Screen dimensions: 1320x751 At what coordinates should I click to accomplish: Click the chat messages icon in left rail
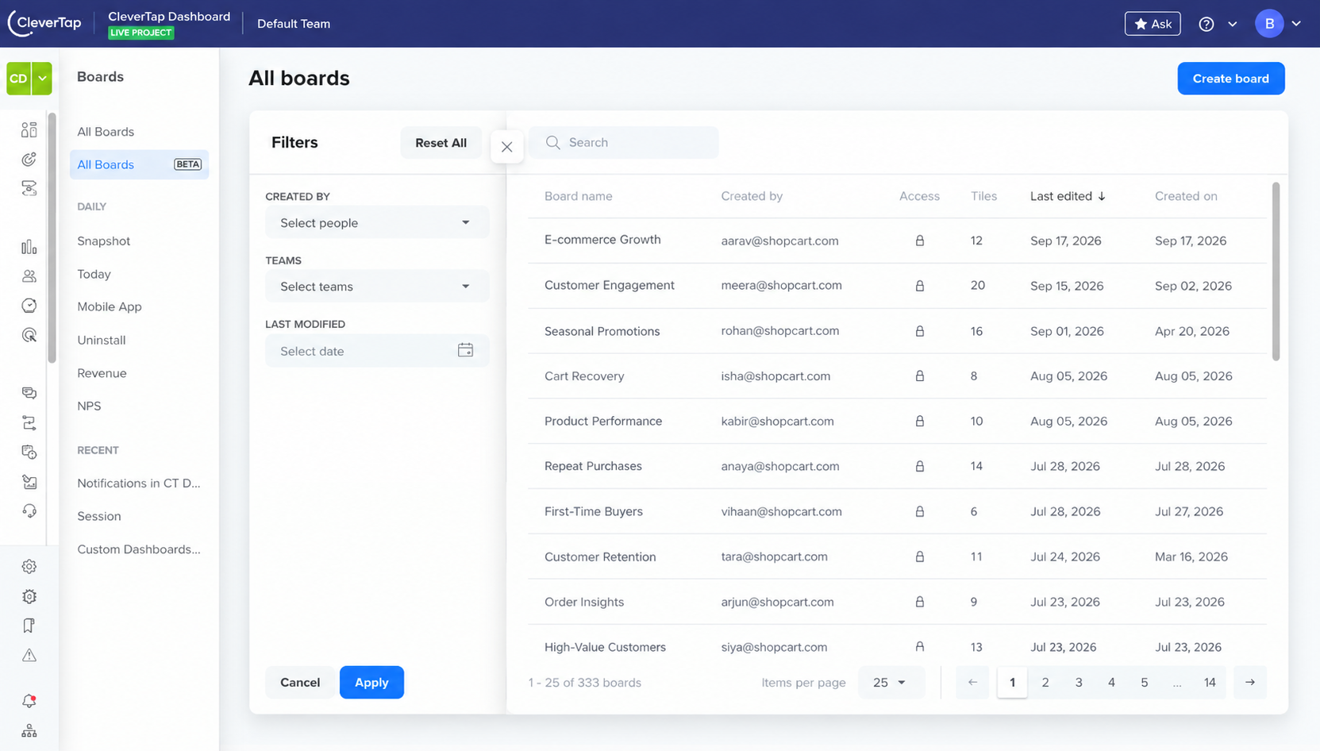[x=29, y=393]
